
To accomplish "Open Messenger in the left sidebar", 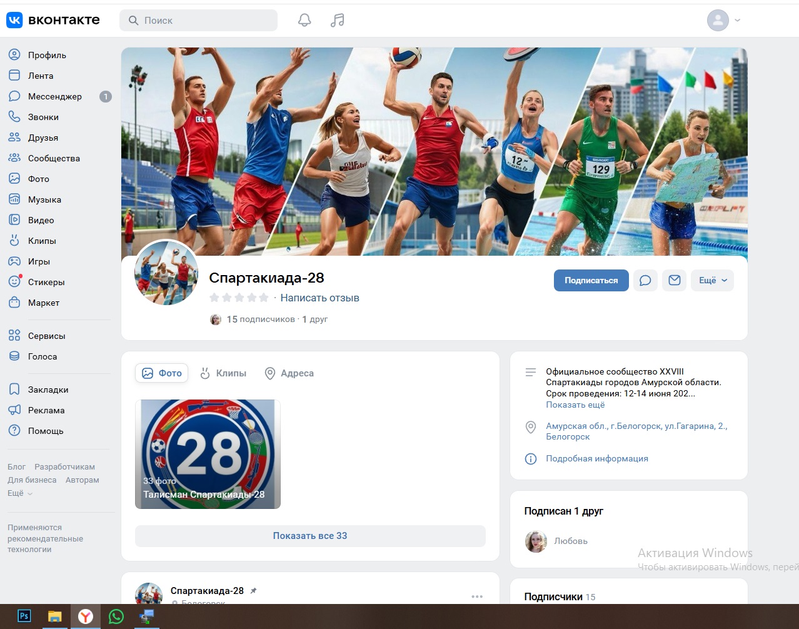I will 54,96.
